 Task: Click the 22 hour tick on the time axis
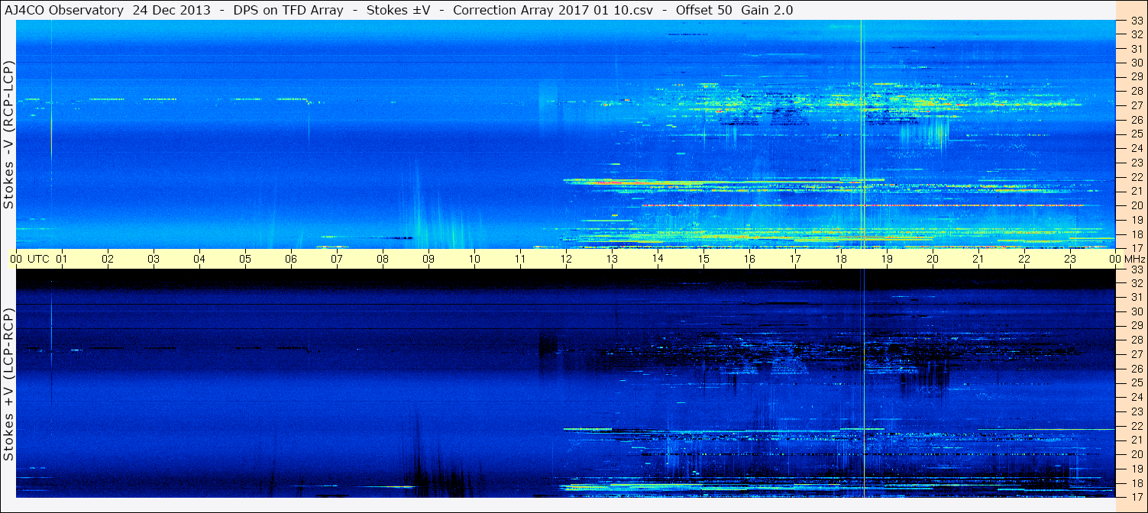pos(1024,259)
